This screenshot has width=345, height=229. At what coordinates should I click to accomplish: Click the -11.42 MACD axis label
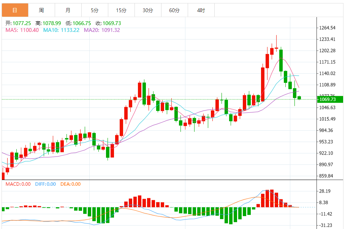pos(326,214)
